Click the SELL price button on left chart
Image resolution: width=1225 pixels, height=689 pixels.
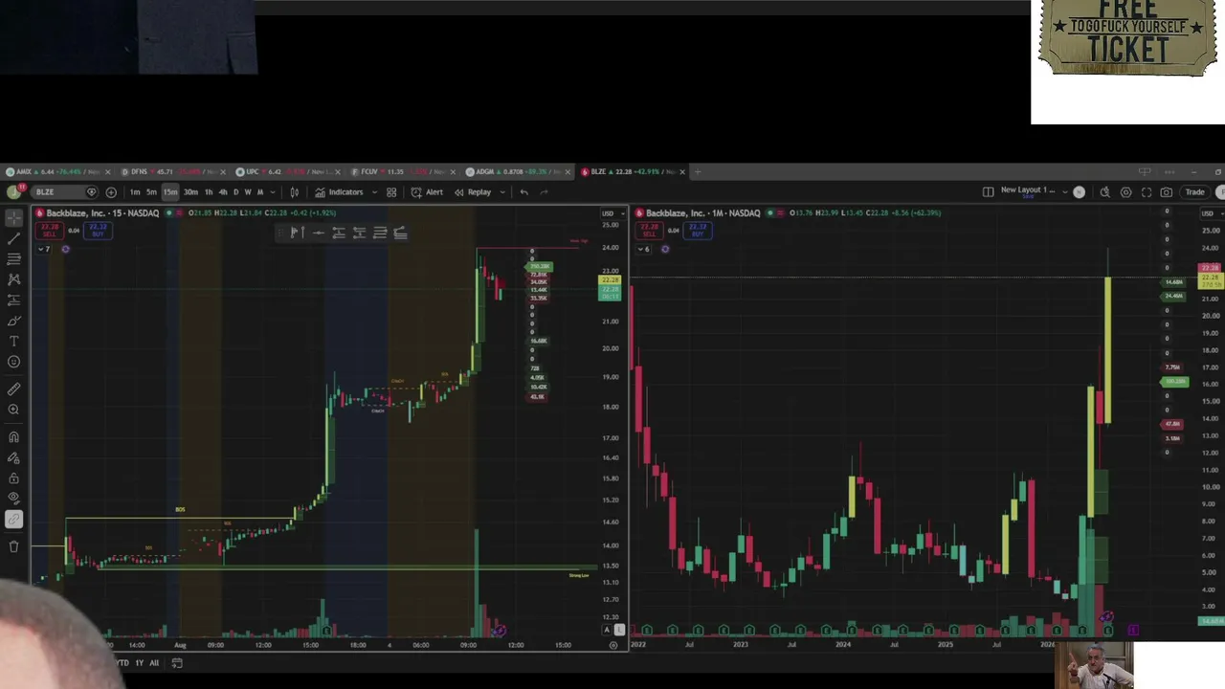click(49, 231)
